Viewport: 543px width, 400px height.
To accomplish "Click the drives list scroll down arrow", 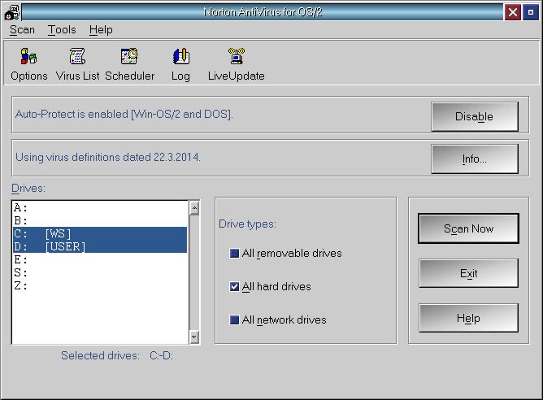I will (194, 337).
